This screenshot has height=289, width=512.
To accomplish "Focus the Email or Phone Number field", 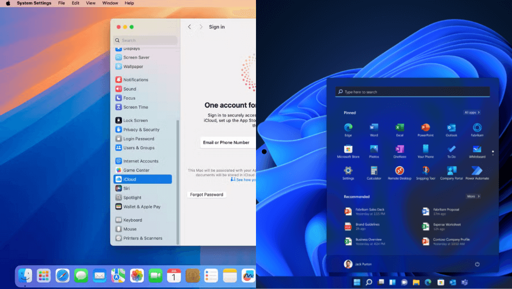I will (x=228, y=142).
